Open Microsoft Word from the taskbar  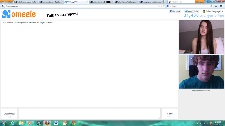[56, 123]
